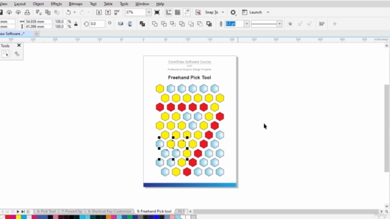390x219 pixels.
Task: Toggle the Show rulers button
Action: [x=168, y=12]
